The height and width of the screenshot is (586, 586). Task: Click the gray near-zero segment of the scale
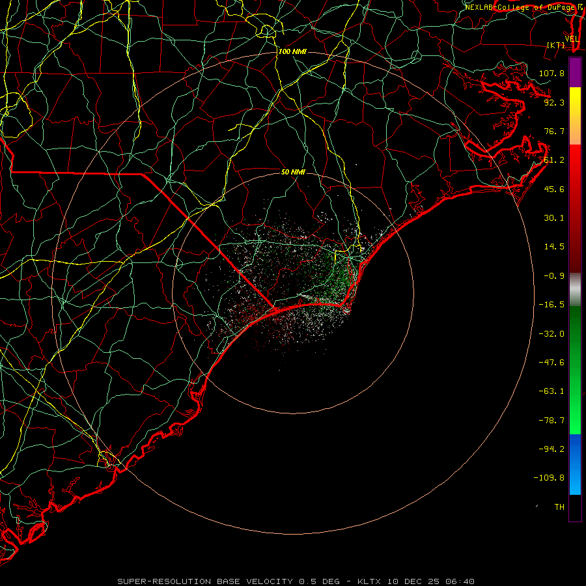click(x=575, y=289)
